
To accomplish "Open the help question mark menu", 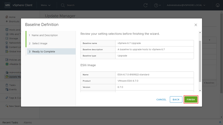I will coord(157,5).
